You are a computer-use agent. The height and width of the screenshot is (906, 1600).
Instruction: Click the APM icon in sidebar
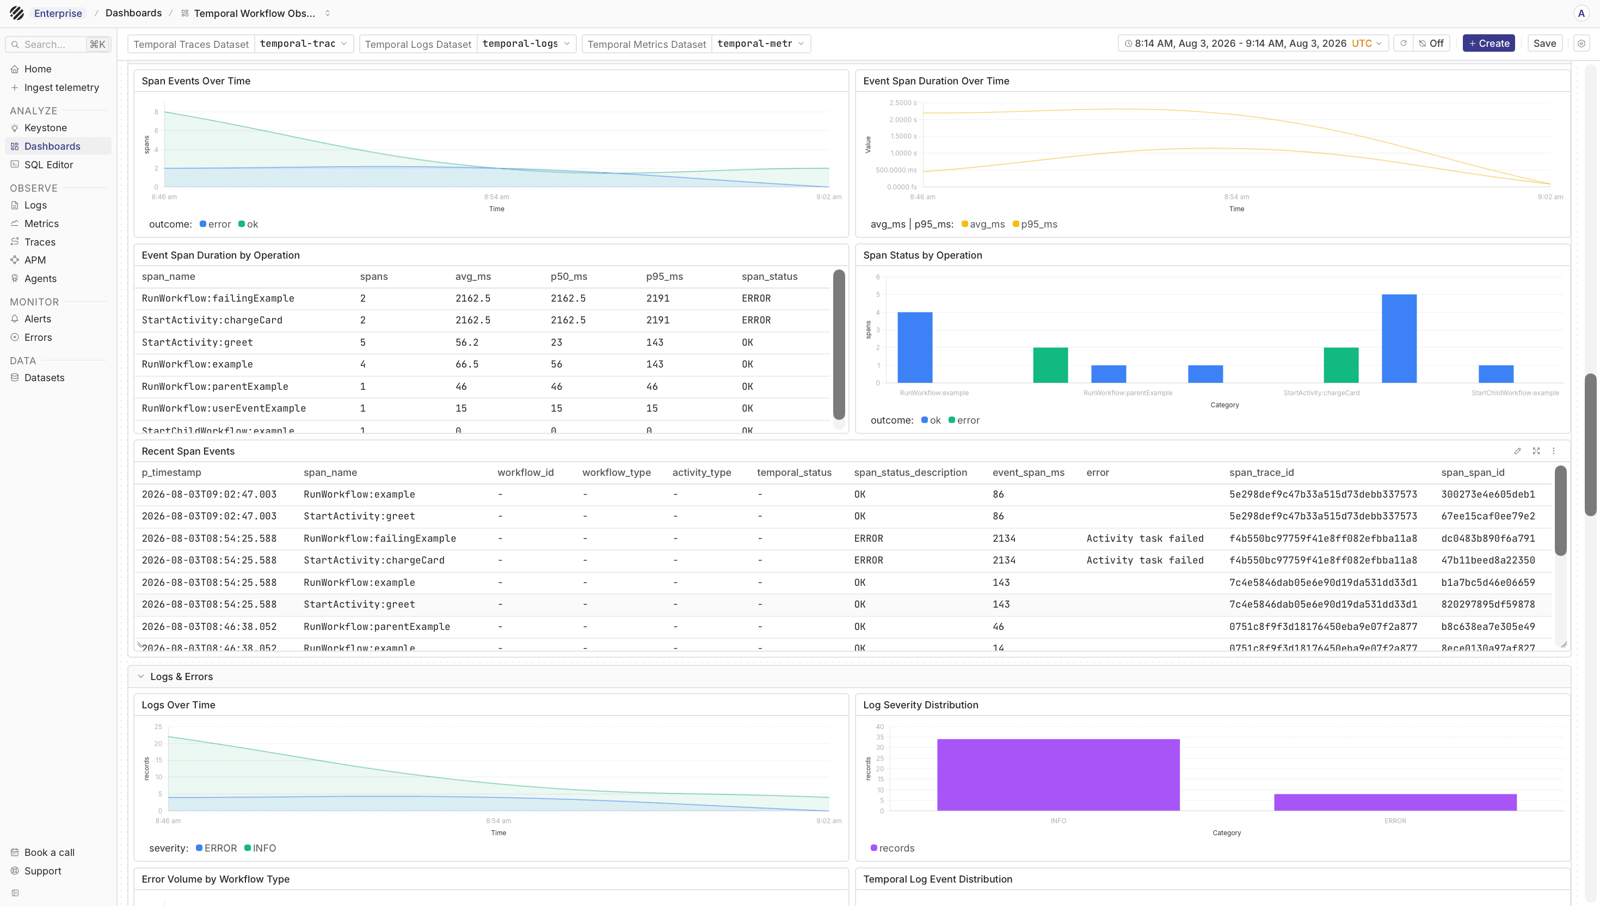(x=15, y=260)
